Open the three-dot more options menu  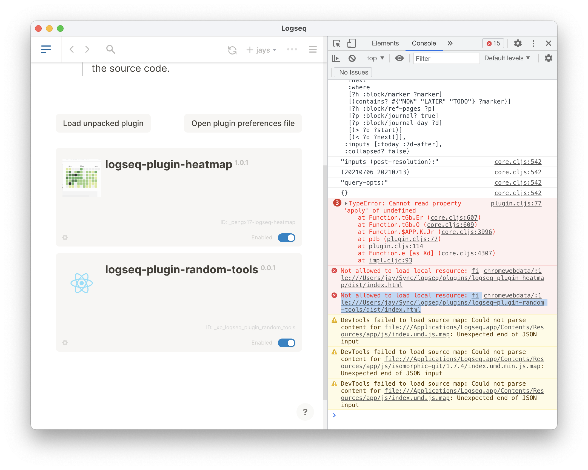click(292, 49)
